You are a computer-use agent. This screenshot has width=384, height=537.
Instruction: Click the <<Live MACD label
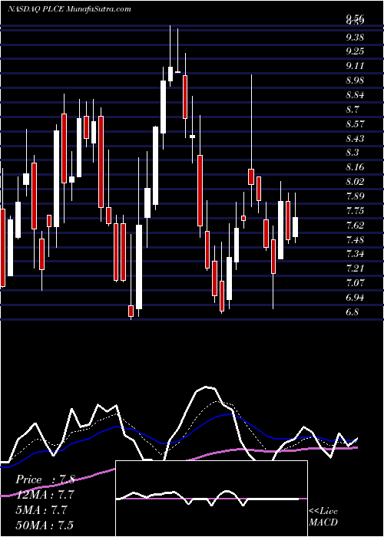323,517
